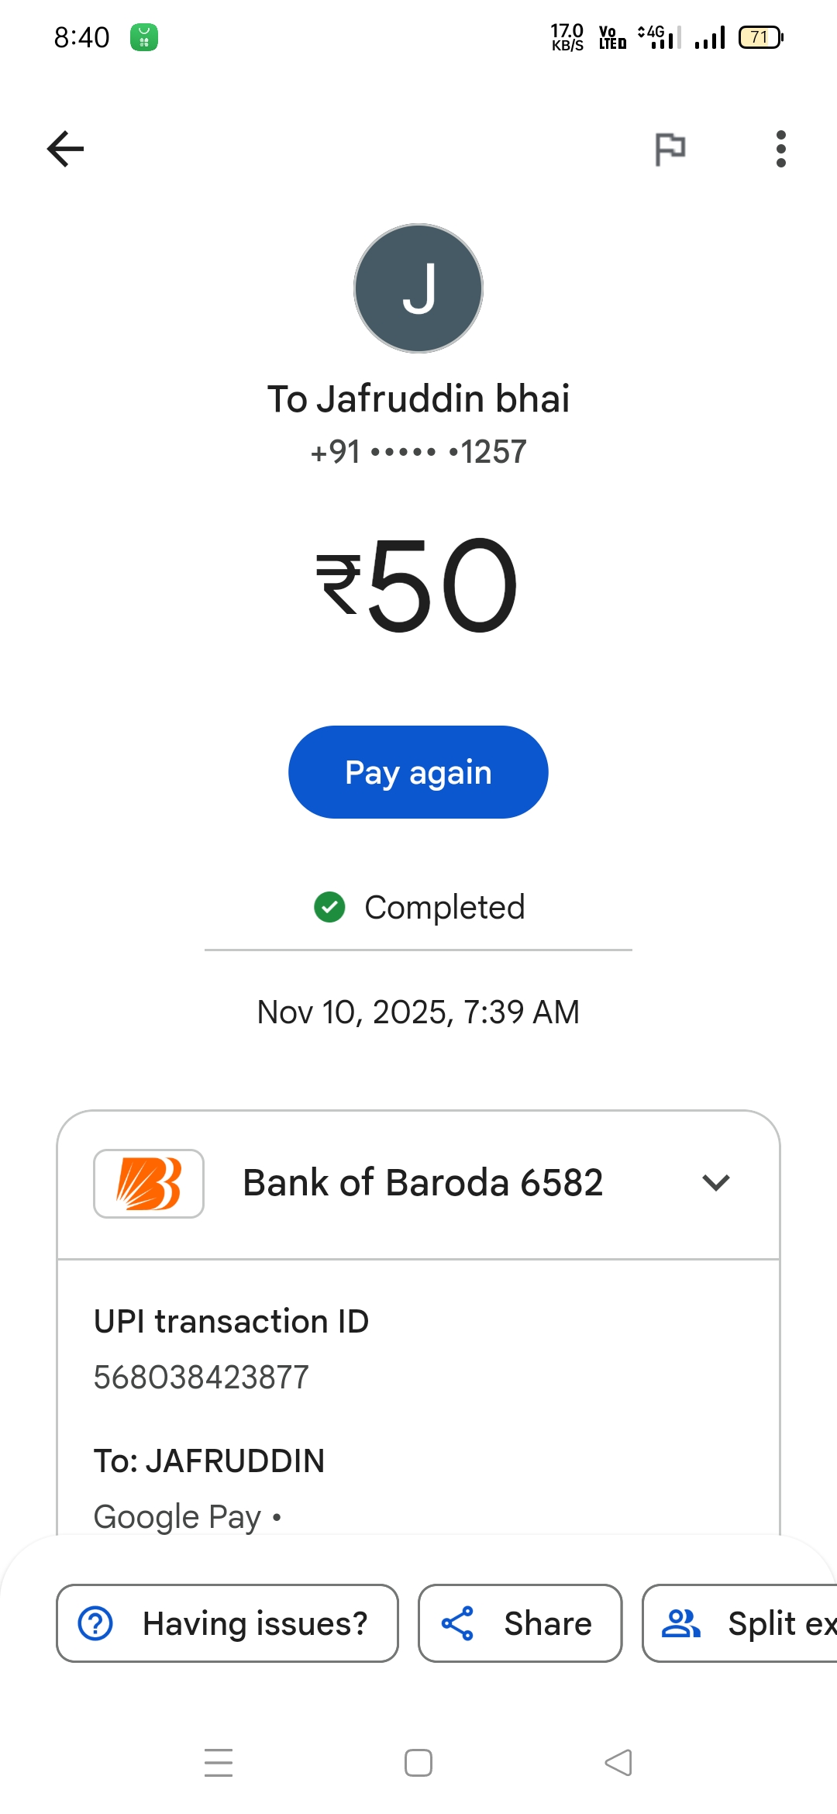
Task: Tap the Bank of Baroda logo
Action: point(149,1183)
